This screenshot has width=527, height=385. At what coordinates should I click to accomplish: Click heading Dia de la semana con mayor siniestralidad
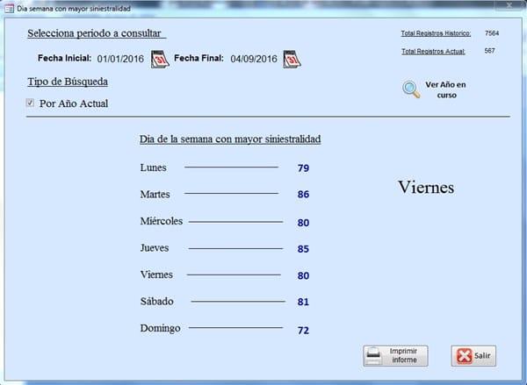click(230, 139)
